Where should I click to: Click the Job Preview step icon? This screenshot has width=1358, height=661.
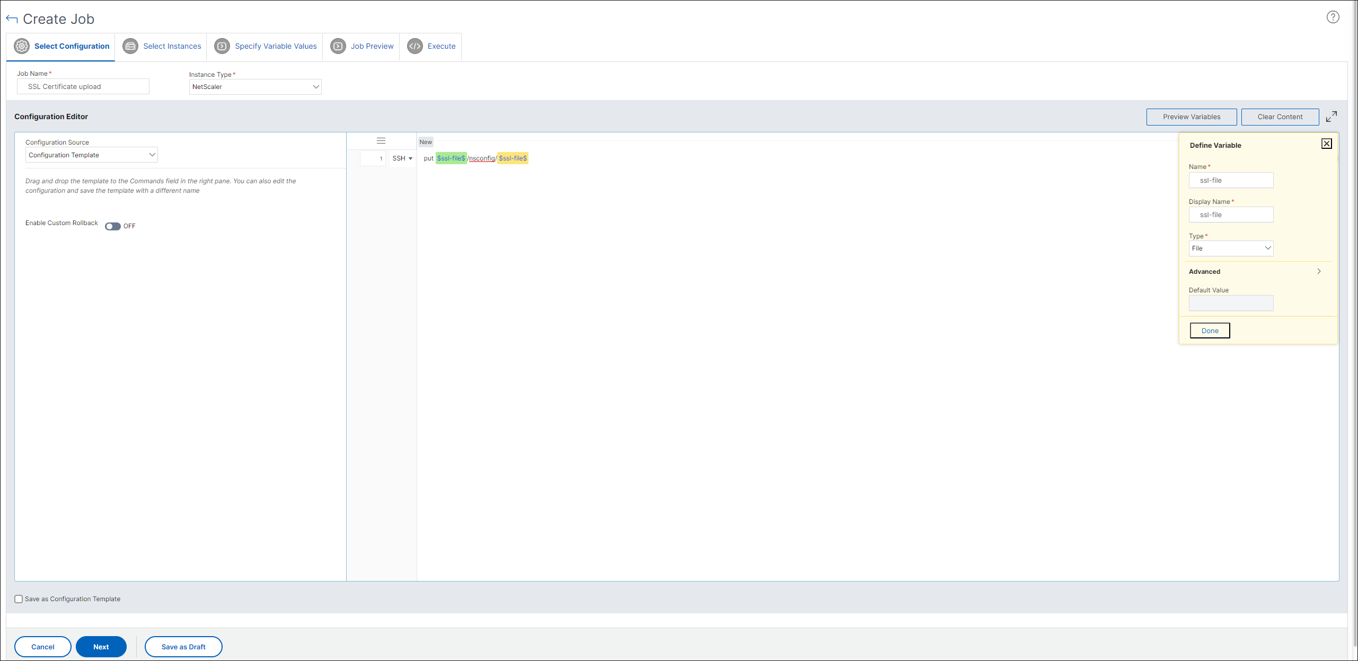pos(338,46)
